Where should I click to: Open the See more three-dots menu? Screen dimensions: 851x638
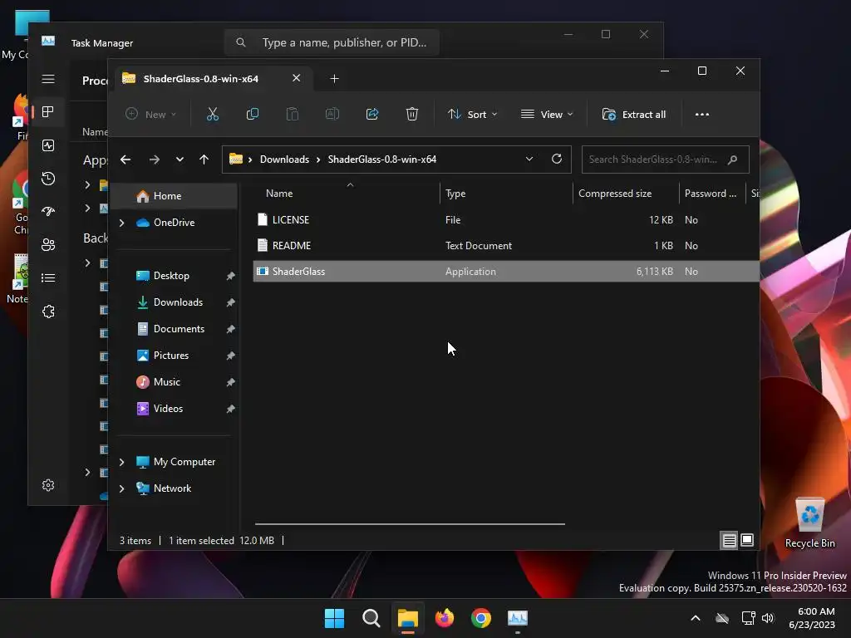[x=701, y=115]
